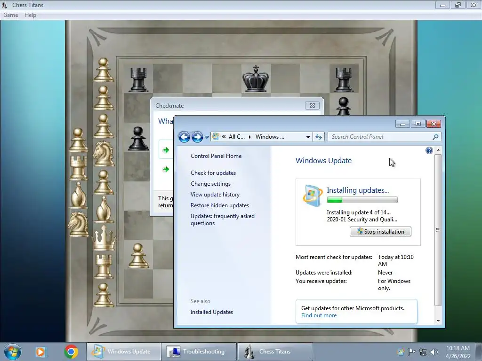Screen dimensions: 482x361
Task: Select the black rook at top-left corner
Action: [138, 79]
